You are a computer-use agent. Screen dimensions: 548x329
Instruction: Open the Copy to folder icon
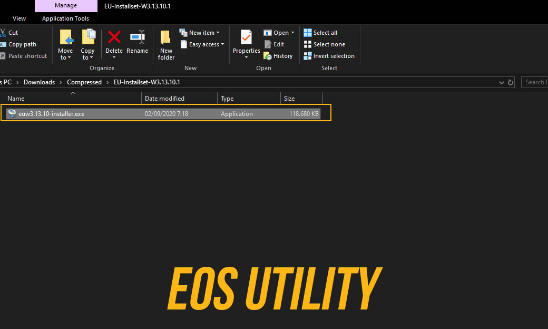coord(89,37)
